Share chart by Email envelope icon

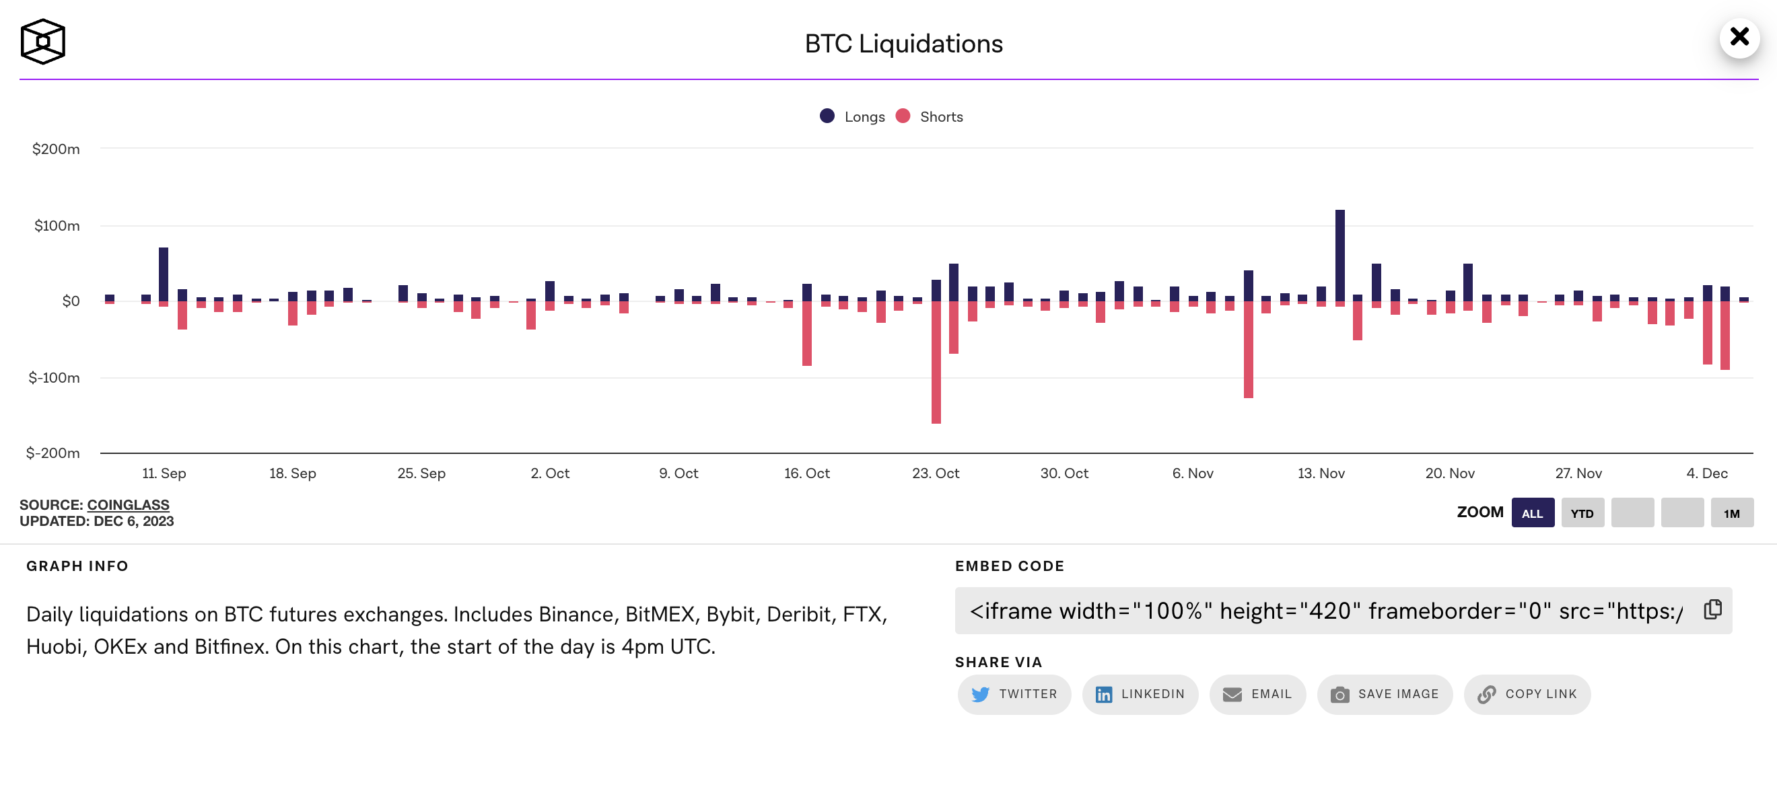click(x=1232, y=694)
